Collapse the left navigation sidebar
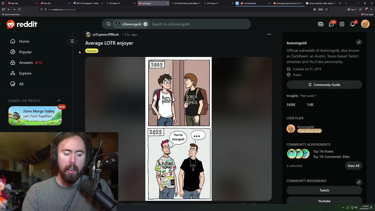375x211 pixels. tap(72, 41)
